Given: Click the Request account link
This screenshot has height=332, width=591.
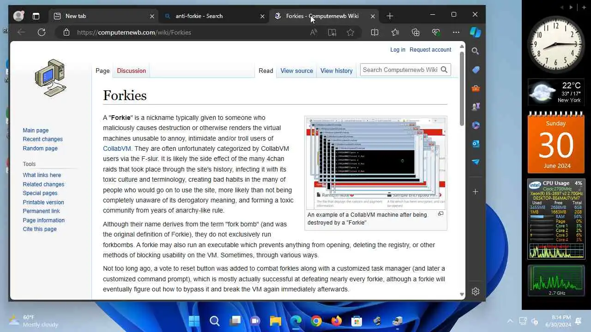Looking at the screenshot, I should tap(430, 50).
